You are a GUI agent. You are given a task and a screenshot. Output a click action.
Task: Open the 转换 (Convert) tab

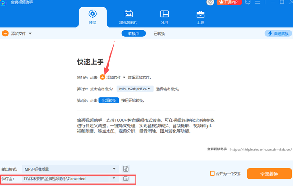point(92,17)
